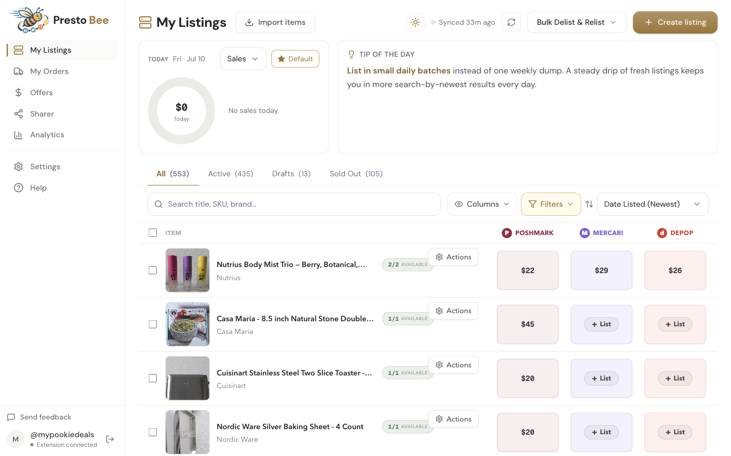Screen dimensions: 731x456
Task: Click the Create listing button
Action: tap(675, 22)
